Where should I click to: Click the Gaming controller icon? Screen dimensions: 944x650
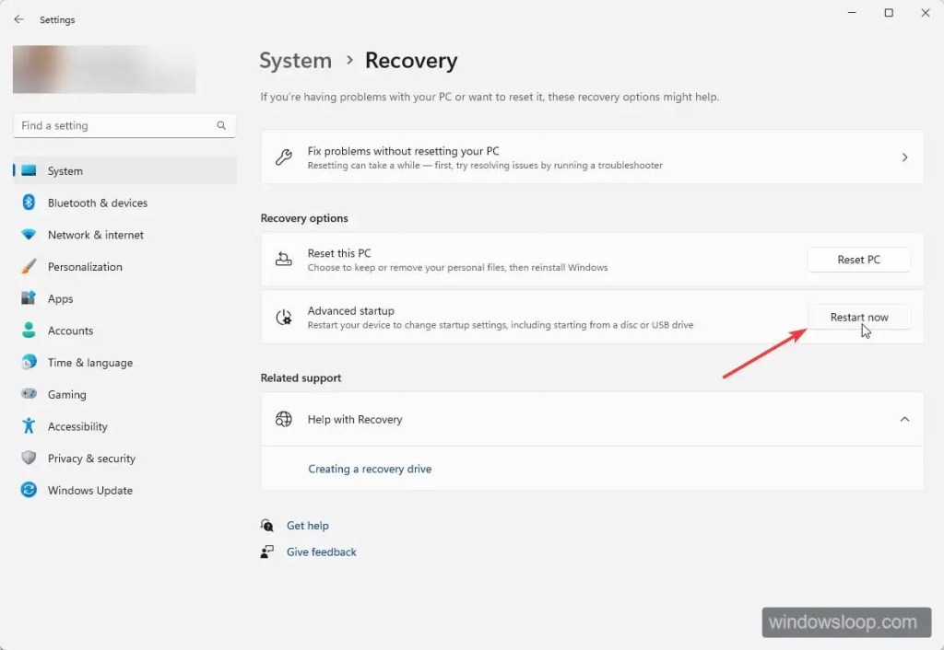point(29,394)
